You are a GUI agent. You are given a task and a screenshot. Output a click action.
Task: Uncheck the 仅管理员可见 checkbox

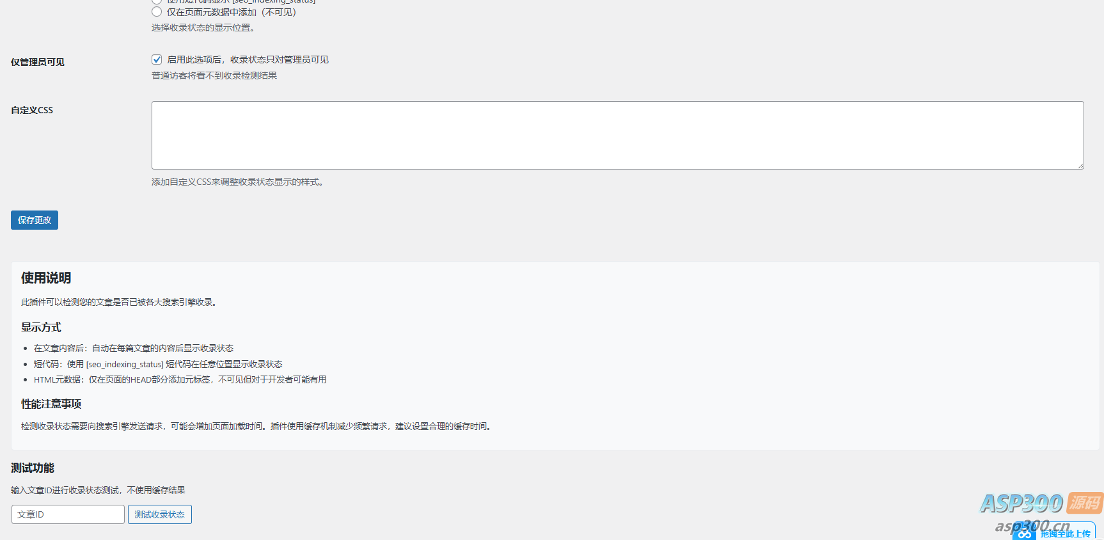157,60
